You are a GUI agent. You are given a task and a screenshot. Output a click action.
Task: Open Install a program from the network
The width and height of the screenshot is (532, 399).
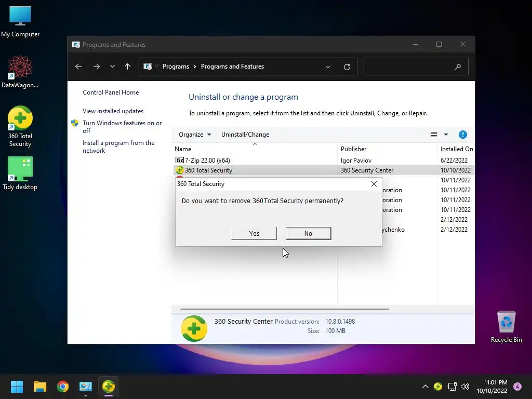(x=118, y=147)
